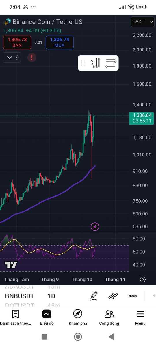This screenshot has width=156, height=347.
Task: Tap the blue MUA buy button
Action: [60, 43]
